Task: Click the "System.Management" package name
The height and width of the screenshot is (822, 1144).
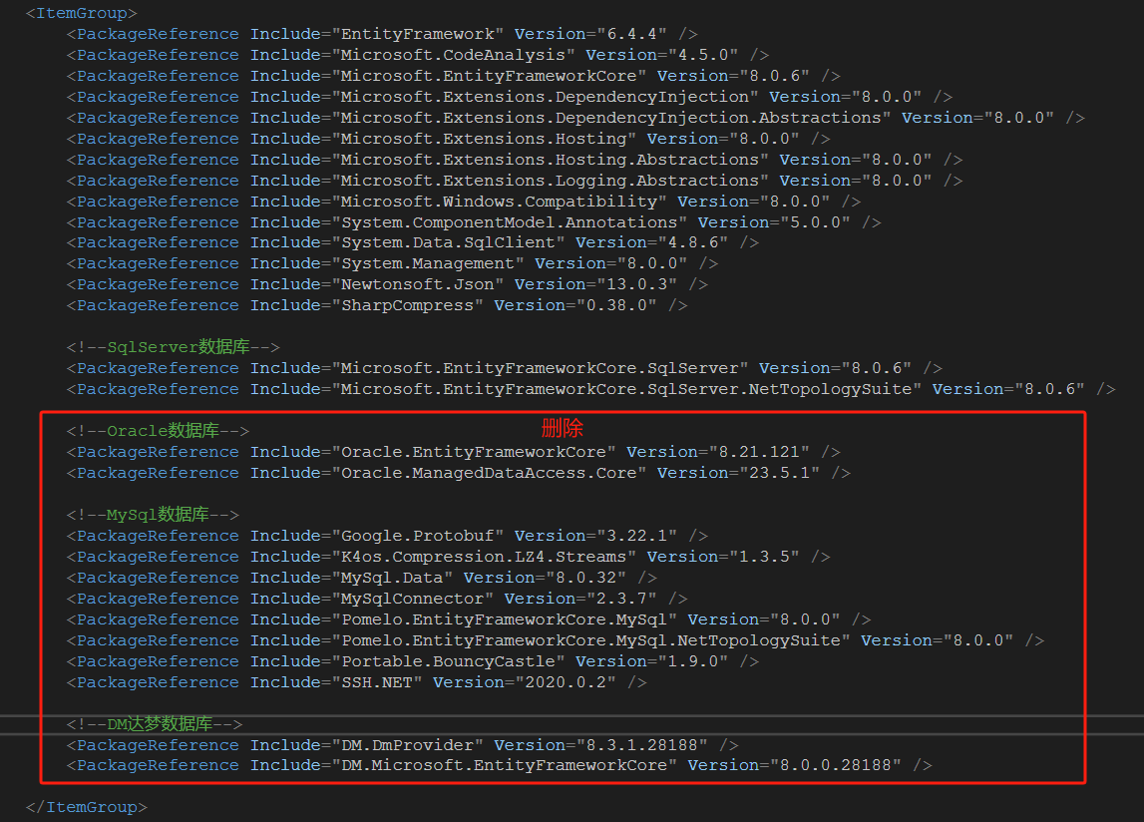Action: click(428, 263)
